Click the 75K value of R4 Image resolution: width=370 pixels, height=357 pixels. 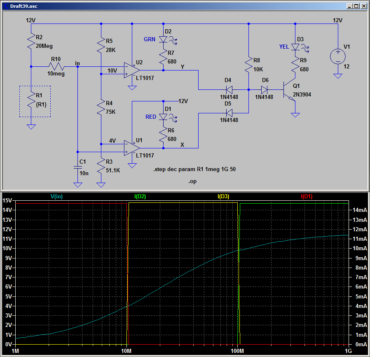[x=111, y=112]
